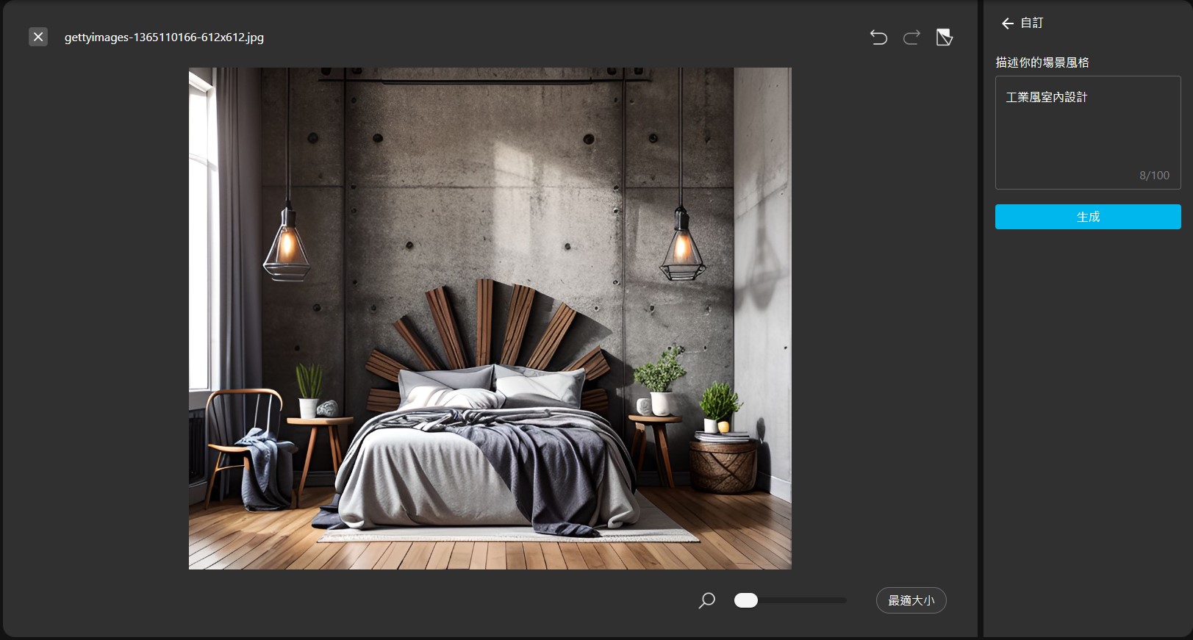Redo the last undone edit
Viewport: 1193px width, 640px height.
point(911,37)
